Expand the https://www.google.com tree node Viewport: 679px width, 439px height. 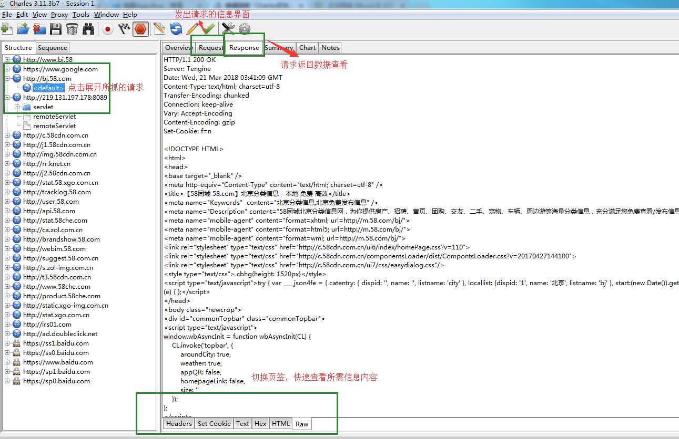tap(7, 69)
